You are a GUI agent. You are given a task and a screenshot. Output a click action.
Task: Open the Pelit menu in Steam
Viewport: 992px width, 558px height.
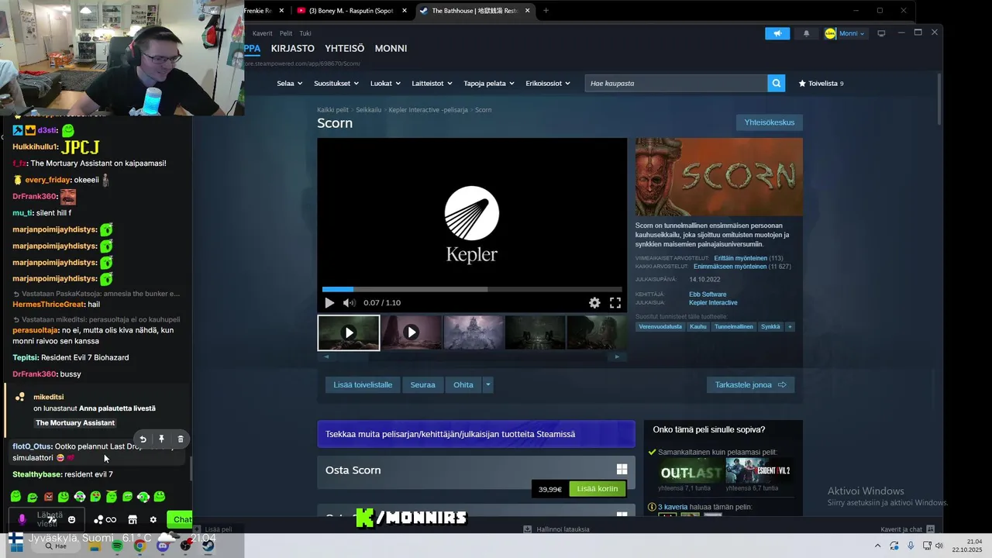point(286,33)
